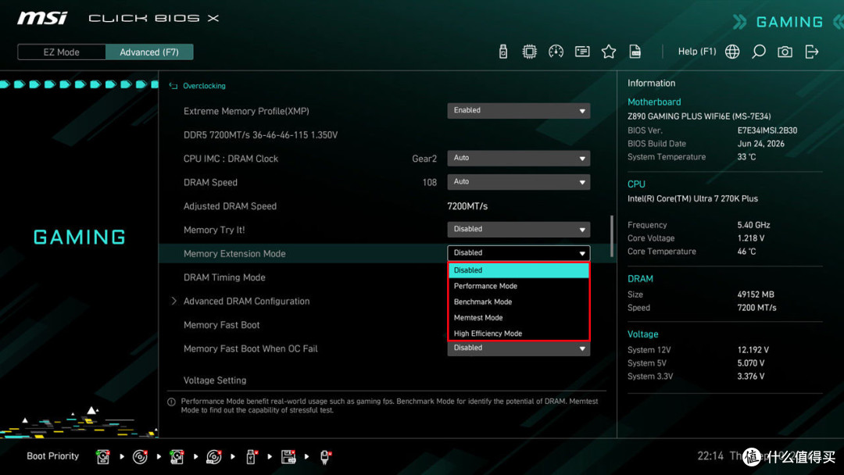Image resolution: width=844 pixels, height=475 pixels.
Task: Select the network cable boot icon
Action: [324, 457]
